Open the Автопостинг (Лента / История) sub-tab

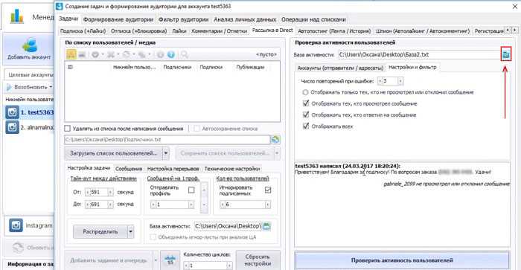(x=334, y=31)
